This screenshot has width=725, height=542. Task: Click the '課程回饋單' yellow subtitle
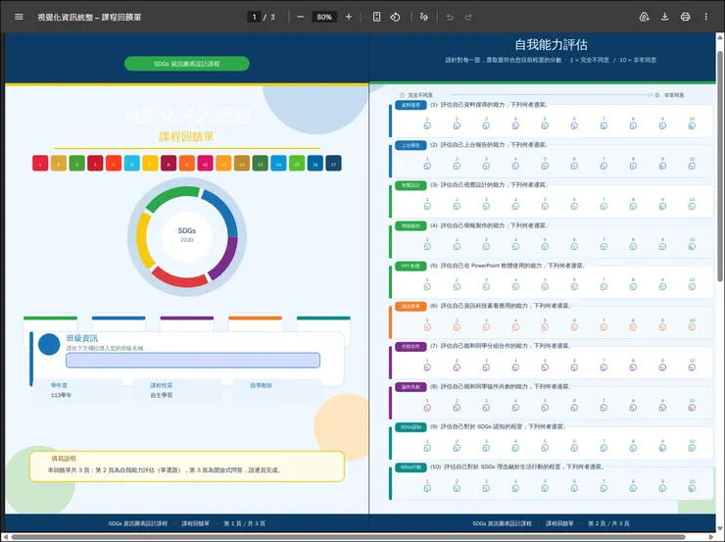[x=186, y=136]
